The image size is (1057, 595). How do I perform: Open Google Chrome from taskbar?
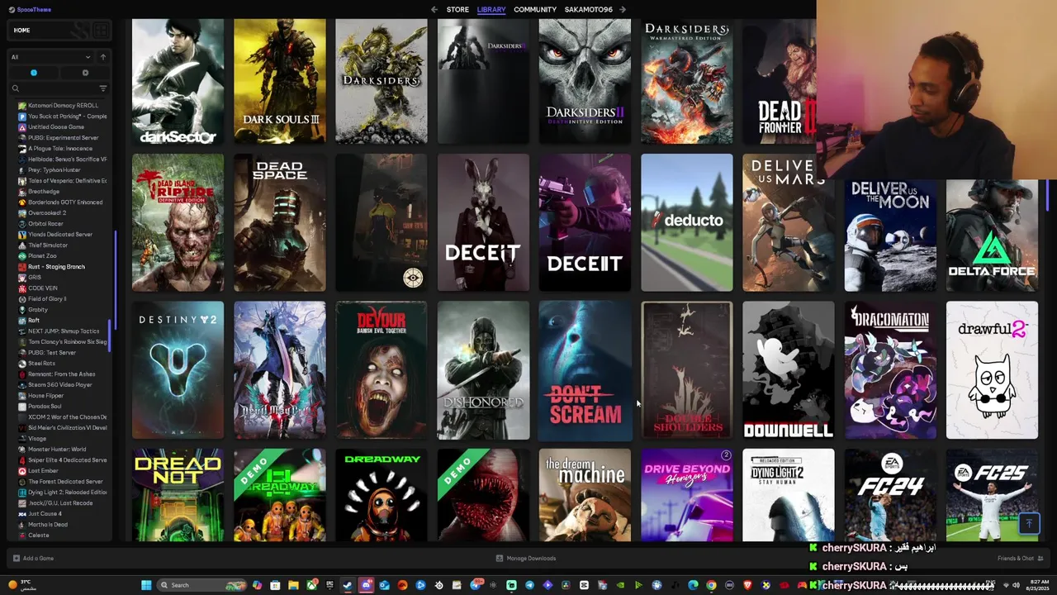pos(711,585)
